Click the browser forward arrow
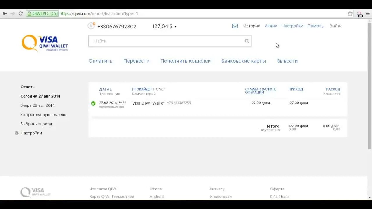Image resolution: width=372 pixels, height=209 pixels. (x=12, y=14)
